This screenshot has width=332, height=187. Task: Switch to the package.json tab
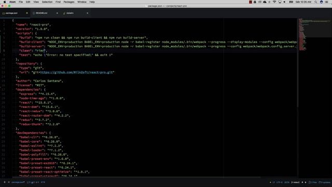pyautogui.click(x=15, y=13)
